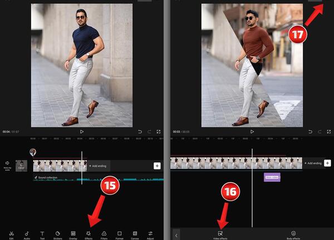Open the Cover thumbnail in left timeline
The height and width of the screenshot is (240, 334).
point(21,166)
